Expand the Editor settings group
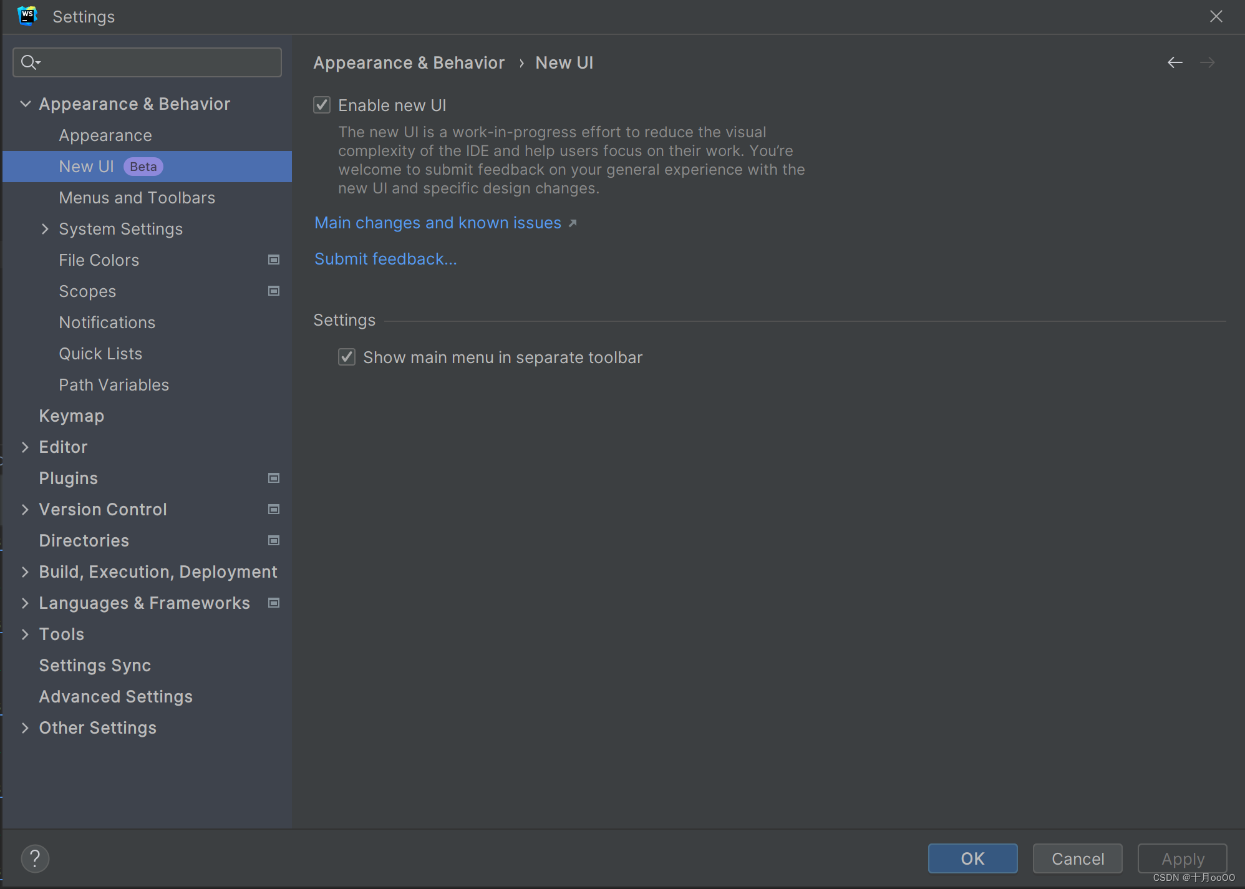The image size is (1245, 889). [x=26, y=447]
